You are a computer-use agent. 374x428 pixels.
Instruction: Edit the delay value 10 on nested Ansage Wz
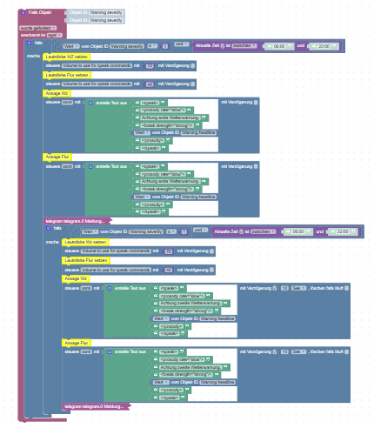pos(284,288)
